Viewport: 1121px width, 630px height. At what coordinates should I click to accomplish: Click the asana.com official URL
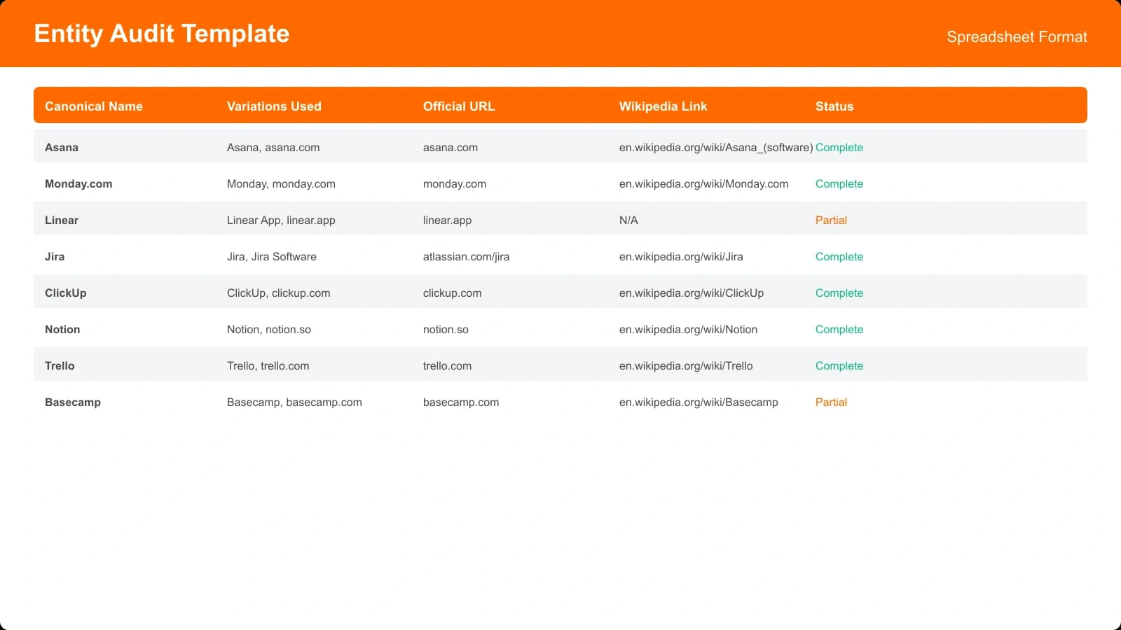tap(451, 147)
